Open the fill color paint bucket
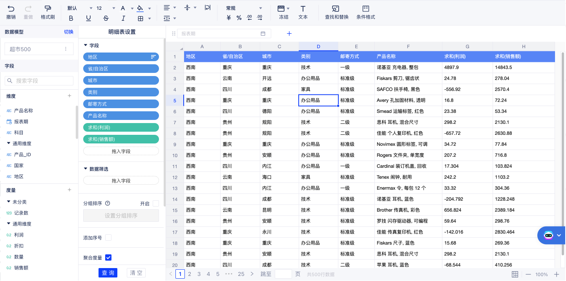Screen dimensions: 566x281 [x=140, y=8]
